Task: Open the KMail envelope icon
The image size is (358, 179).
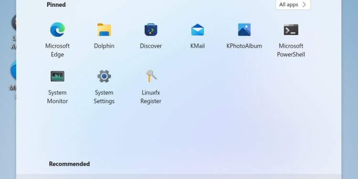Action: (198, 30)
